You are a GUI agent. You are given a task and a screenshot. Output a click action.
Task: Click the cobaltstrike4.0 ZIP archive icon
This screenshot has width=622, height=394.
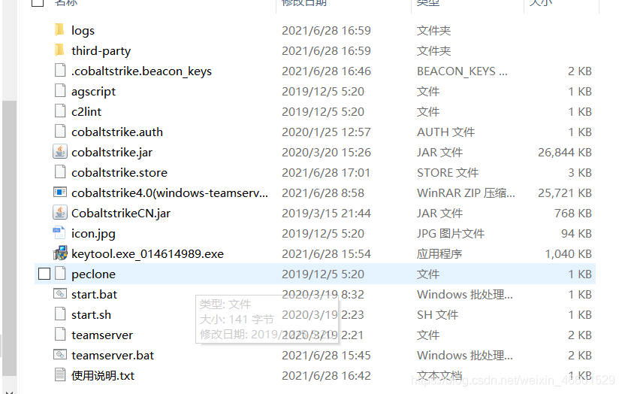(60, 192)
